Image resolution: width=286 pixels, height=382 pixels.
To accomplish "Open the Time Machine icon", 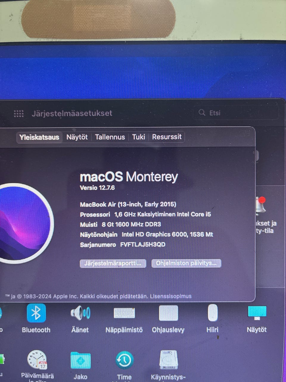I will pyautogui.click(x=124, y=360).
